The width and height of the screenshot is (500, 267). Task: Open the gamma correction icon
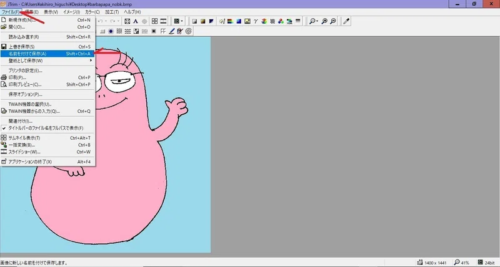[256, 21]
